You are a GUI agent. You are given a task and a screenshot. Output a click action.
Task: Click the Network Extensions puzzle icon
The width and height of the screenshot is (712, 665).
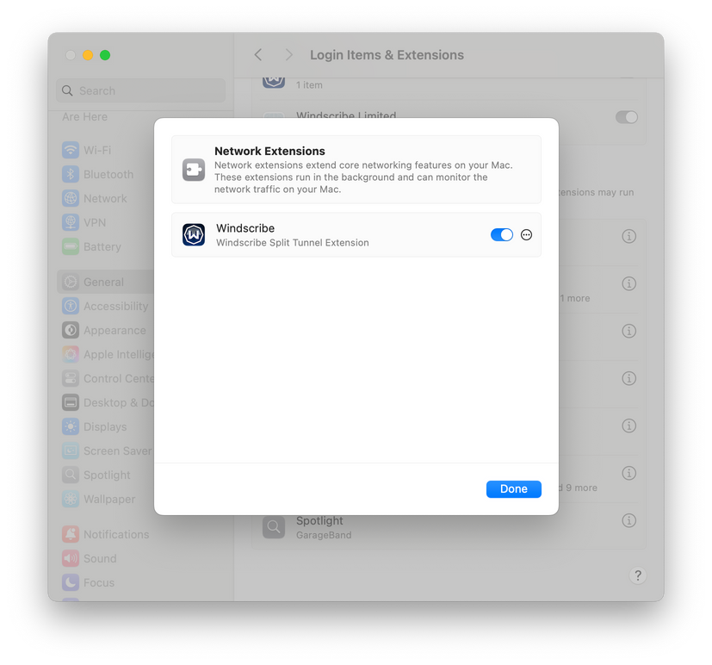tap(193, 169)
